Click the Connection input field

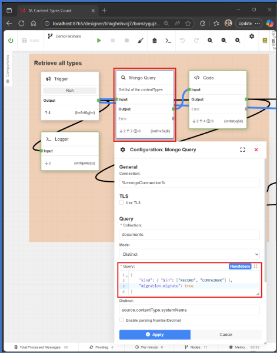189,182
